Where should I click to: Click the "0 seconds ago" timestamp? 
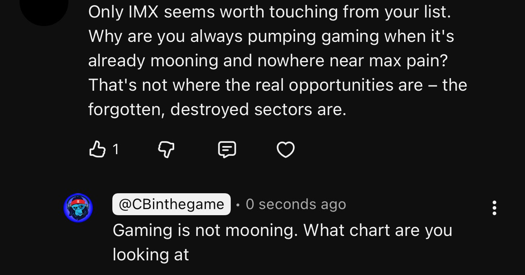pos(296,204)
